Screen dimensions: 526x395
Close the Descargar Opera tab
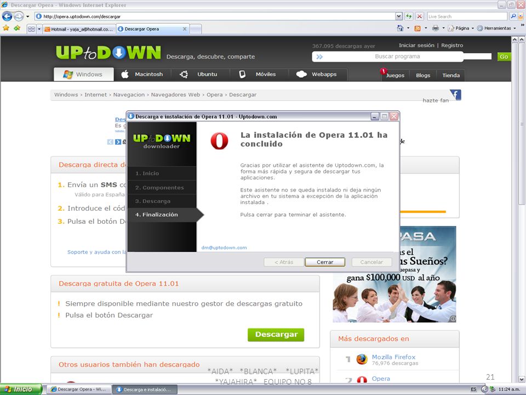pos(185,29)
